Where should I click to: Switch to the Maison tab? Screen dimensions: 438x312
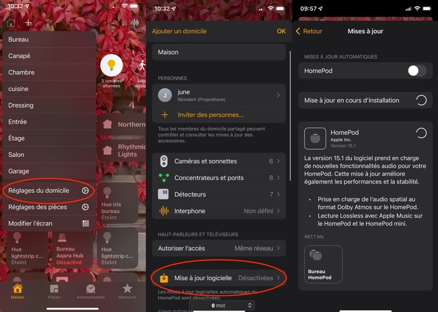tap(18, 292)
